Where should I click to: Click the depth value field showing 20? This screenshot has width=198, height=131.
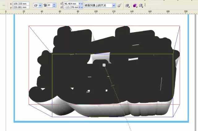49,5
